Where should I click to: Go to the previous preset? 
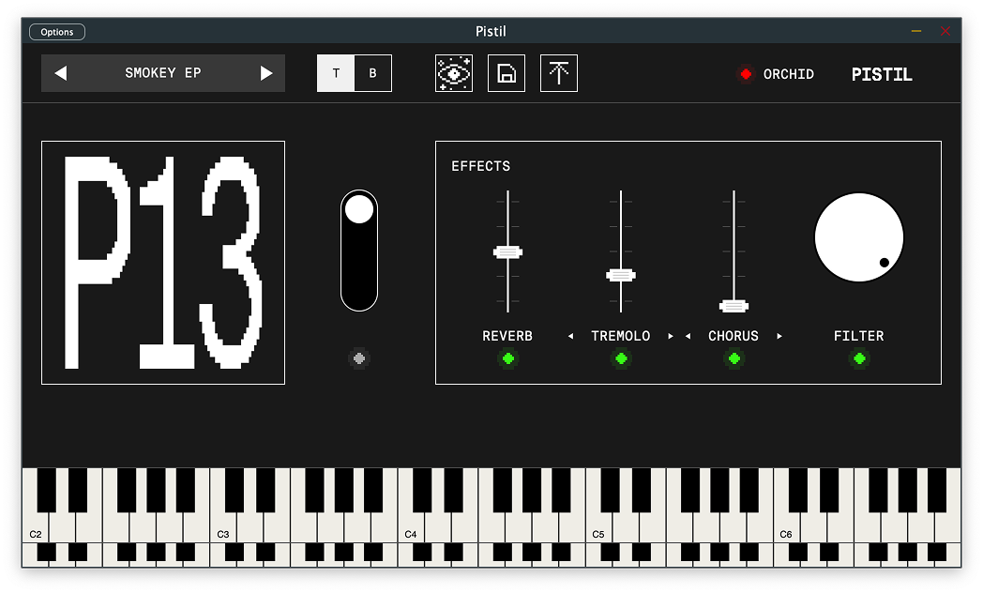coord(60,73)
